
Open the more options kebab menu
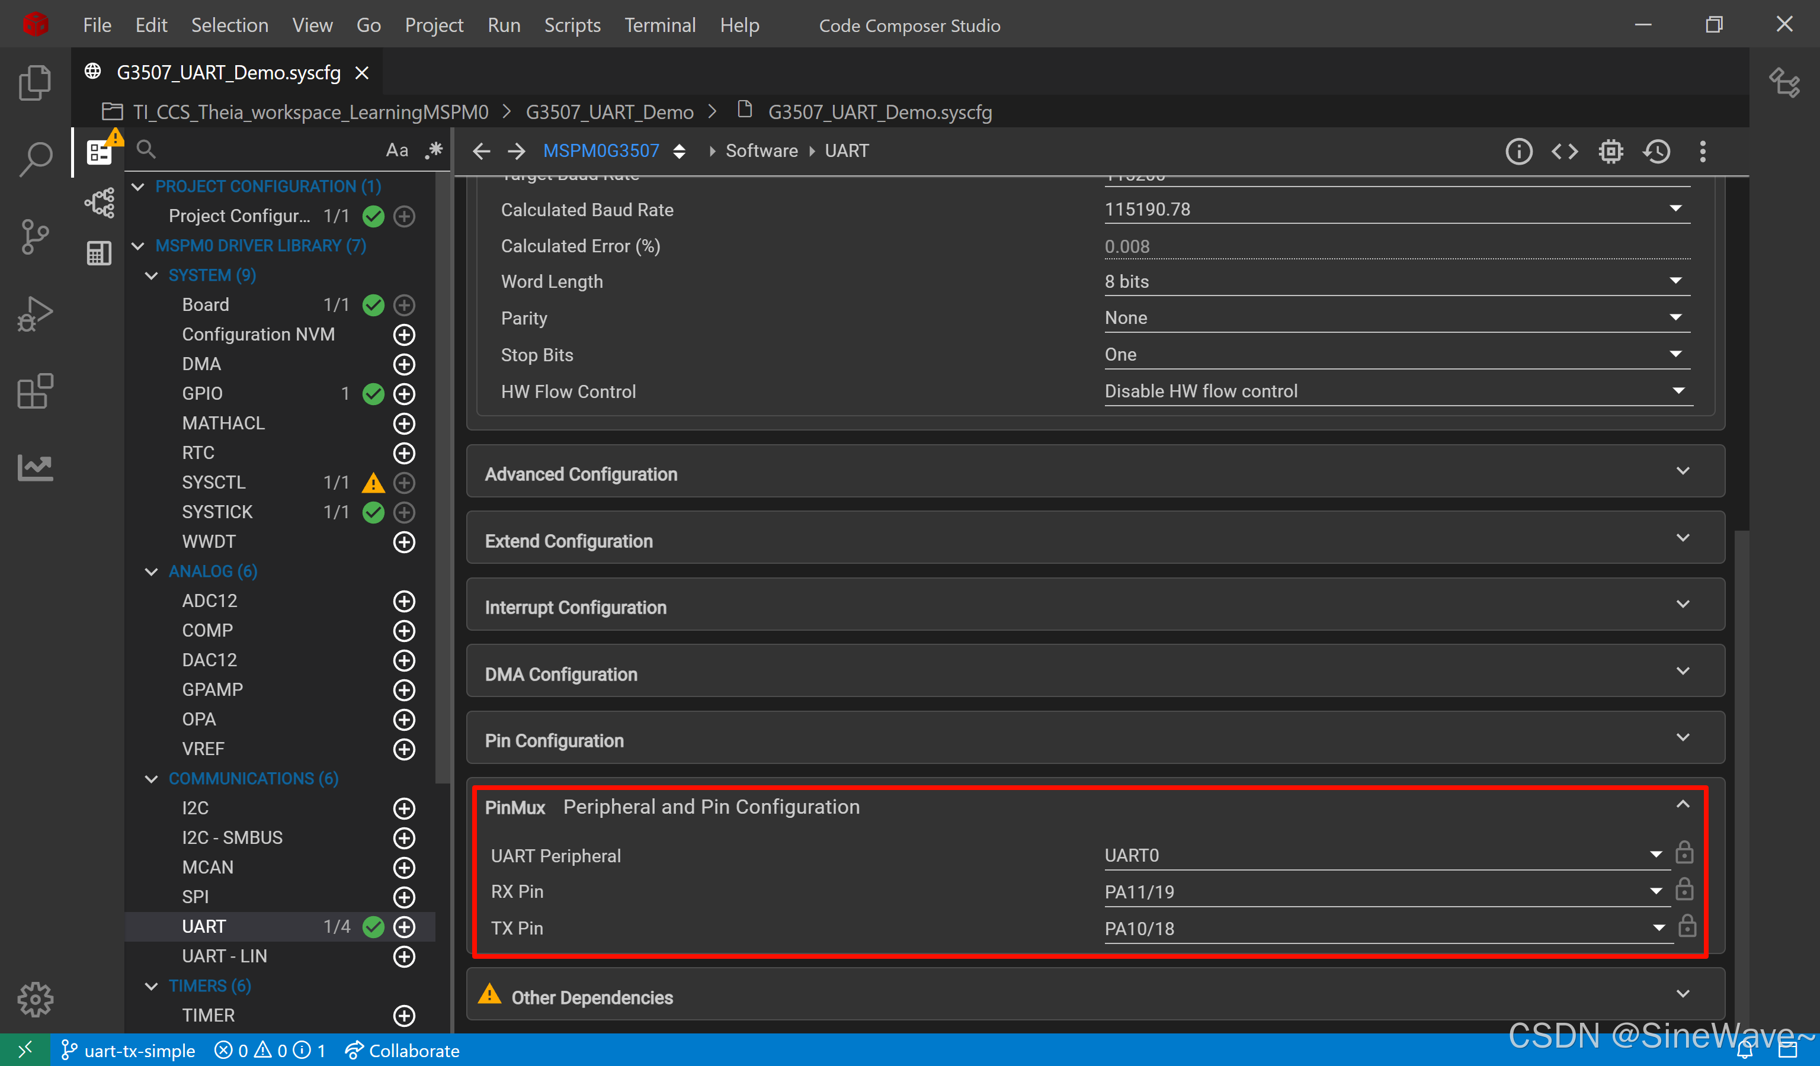coord(1703,151)
